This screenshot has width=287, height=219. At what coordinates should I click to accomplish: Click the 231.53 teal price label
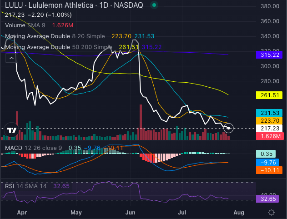pos(269,113)
